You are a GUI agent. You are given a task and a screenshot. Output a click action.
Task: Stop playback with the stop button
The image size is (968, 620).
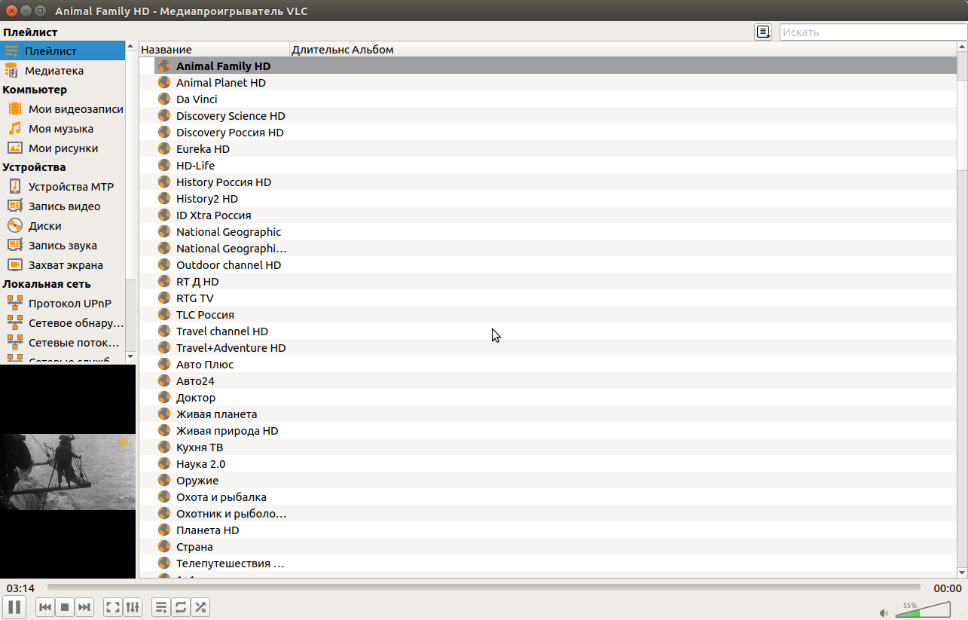click(x=65, y=607)
